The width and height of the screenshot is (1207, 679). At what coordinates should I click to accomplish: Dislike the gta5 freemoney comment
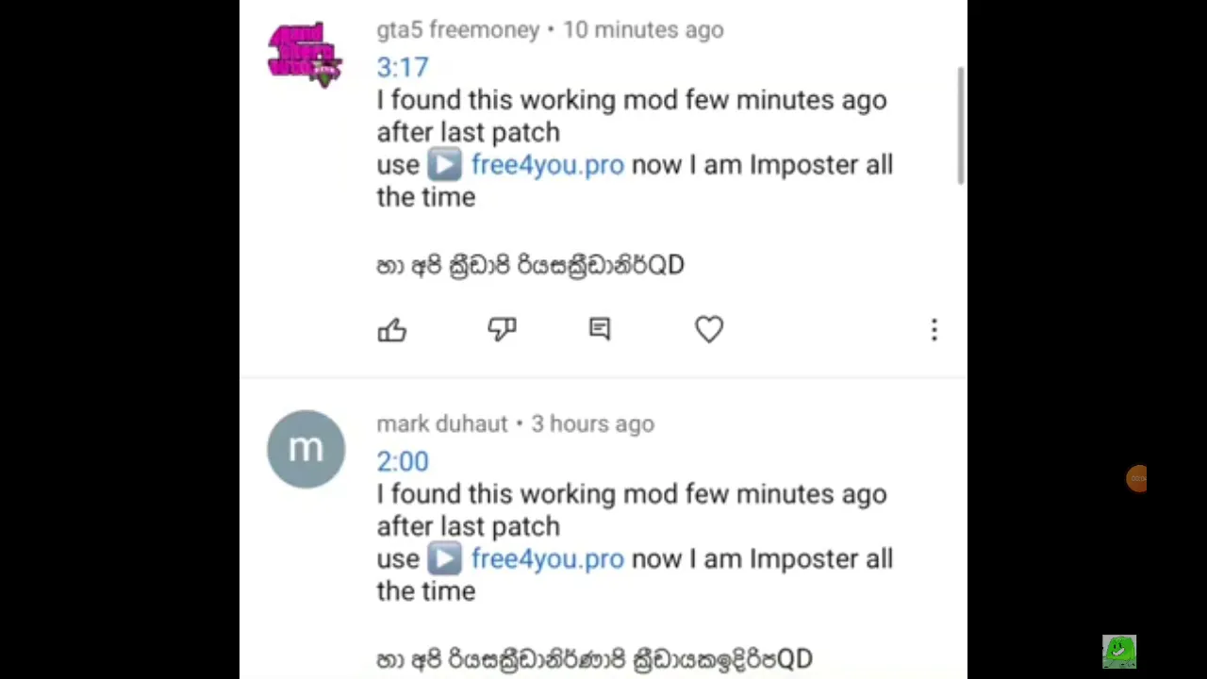502,329
